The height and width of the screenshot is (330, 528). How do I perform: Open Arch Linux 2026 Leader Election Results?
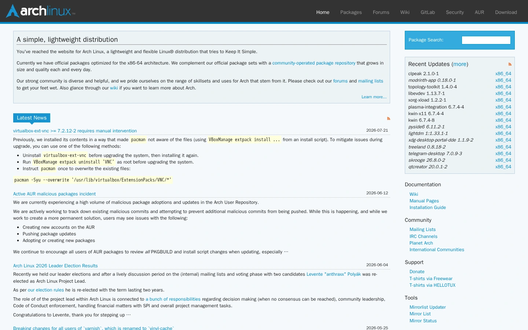[x=55, y=266]
